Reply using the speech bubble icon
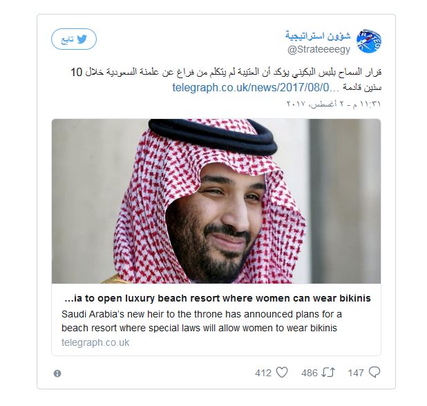Viewport: 427px width, 406px height. (x=374, y=373)
